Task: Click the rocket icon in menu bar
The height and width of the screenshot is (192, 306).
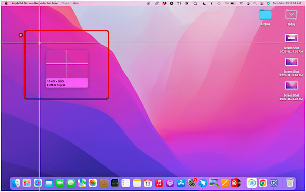Action: click(x=157, y=3)
